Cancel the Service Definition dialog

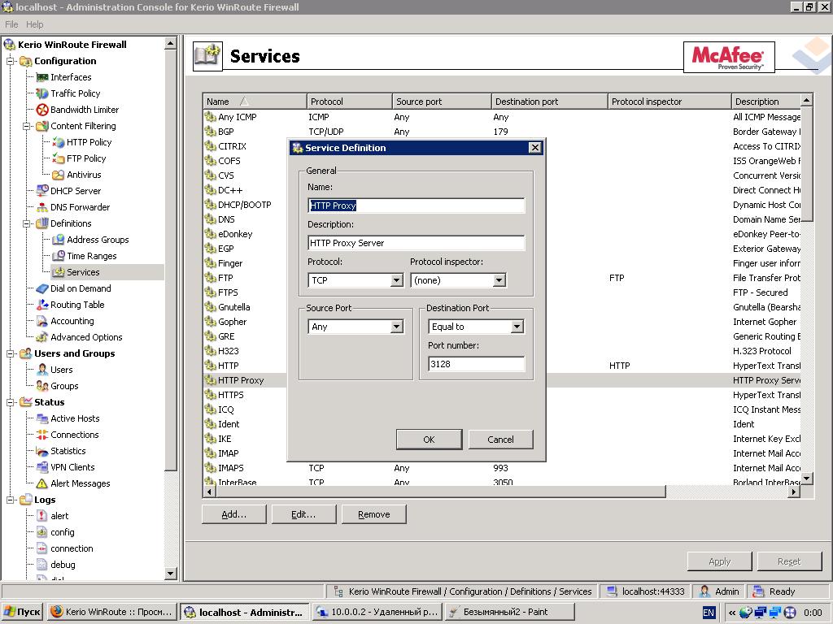pos(500,440)
